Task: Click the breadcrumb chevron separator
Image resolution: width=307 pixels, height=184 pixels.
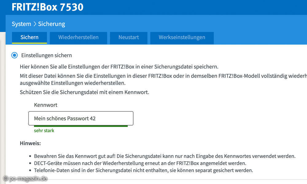Action: click(35, 24)
